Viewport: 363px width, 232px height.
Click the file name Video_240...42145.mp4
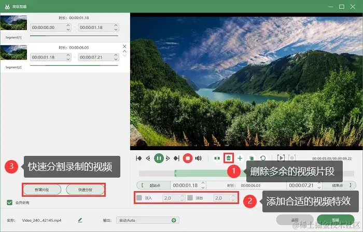(41, 220)
